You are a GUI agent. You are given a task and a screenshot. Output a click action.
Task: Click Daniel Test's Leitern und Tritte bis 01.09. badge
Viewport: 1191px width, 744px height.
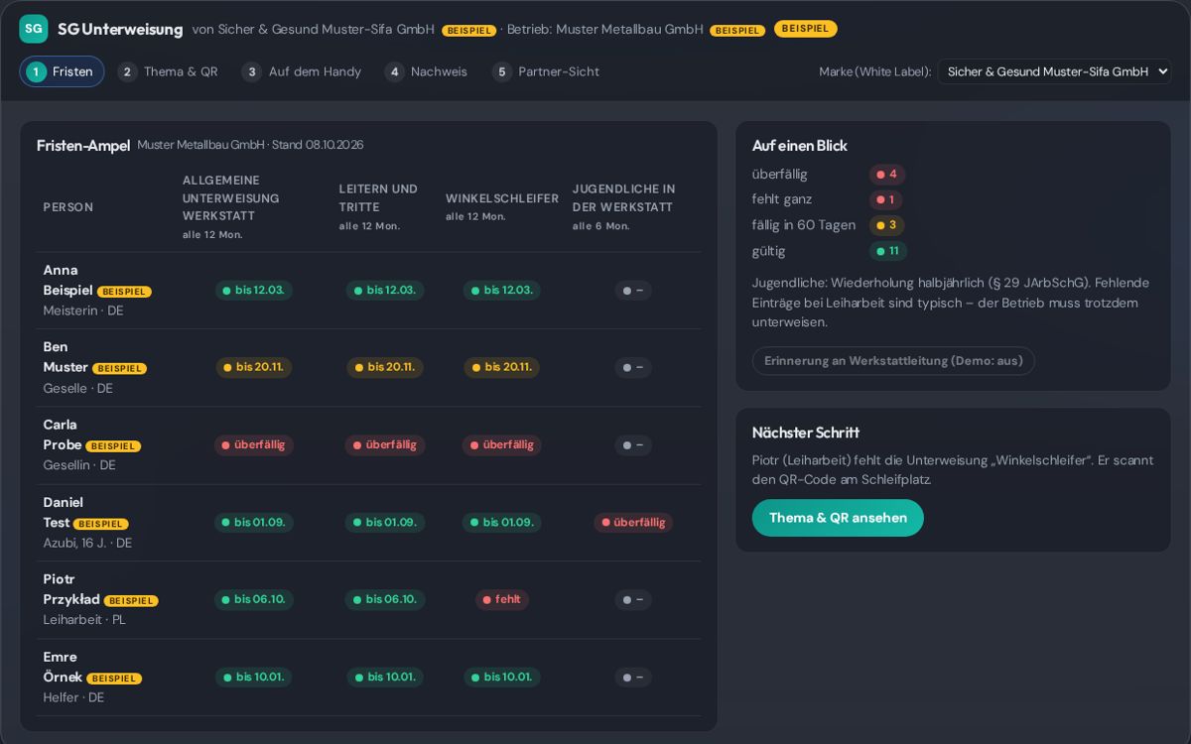tap(385, 522)
